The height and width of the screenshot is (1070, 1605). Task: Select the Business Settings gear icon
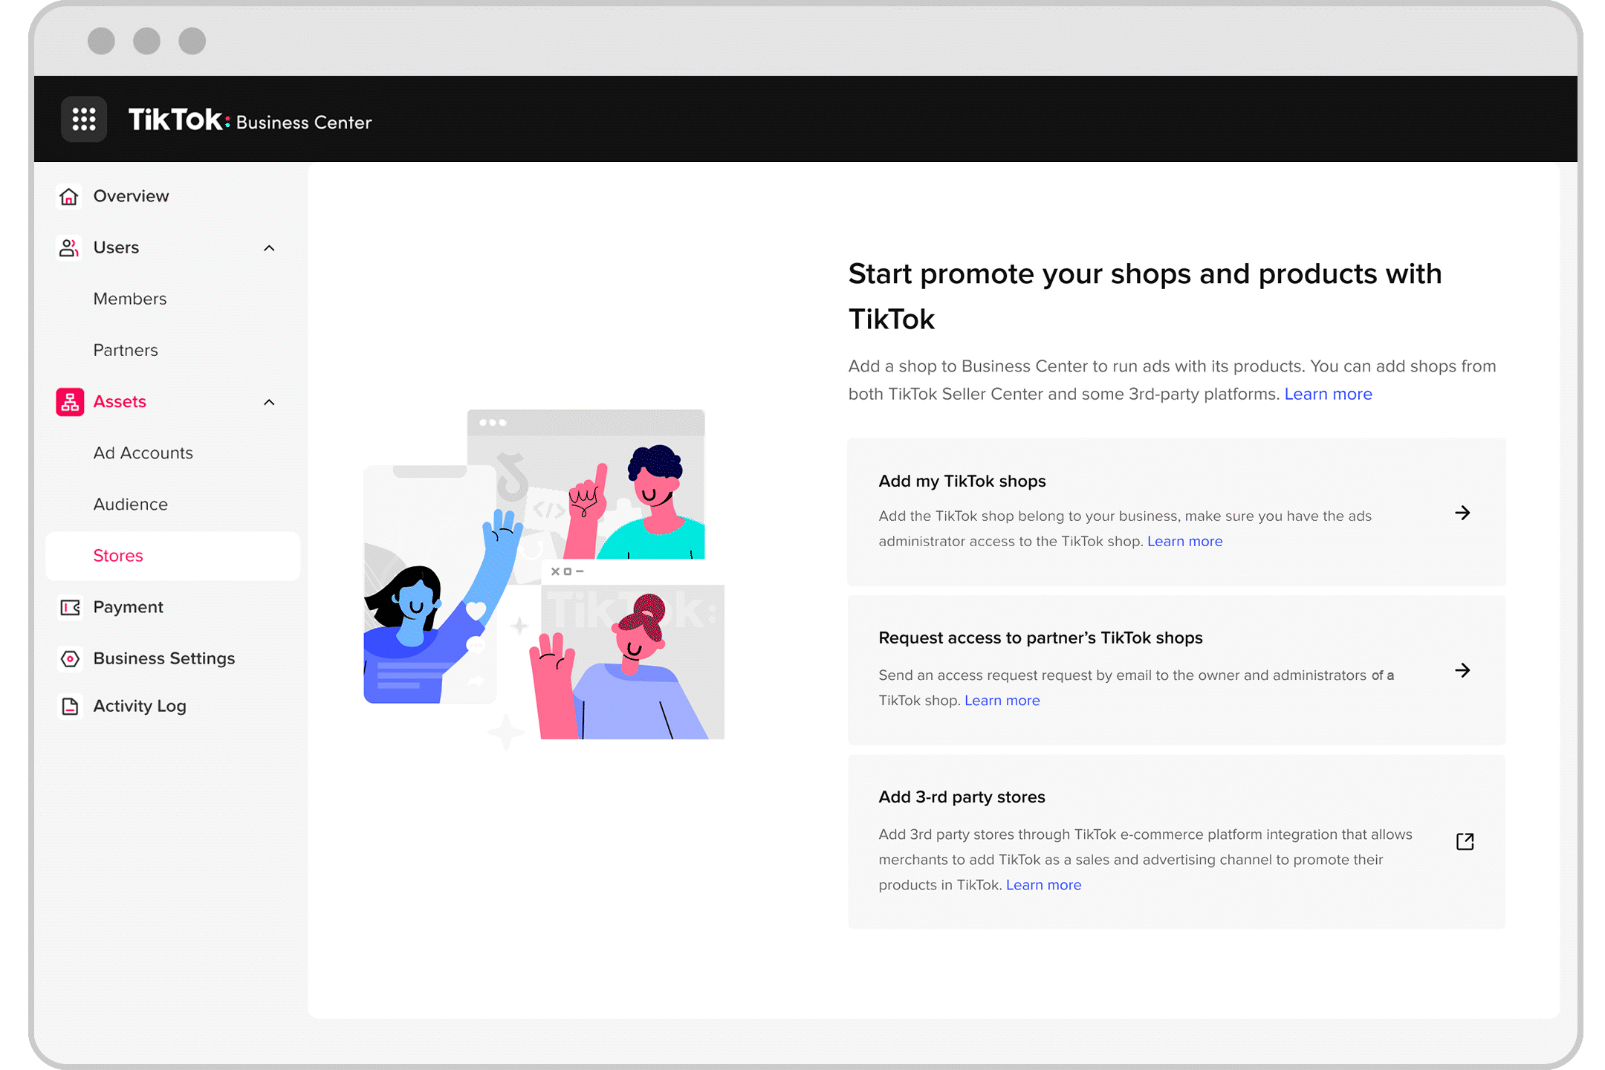69,658
